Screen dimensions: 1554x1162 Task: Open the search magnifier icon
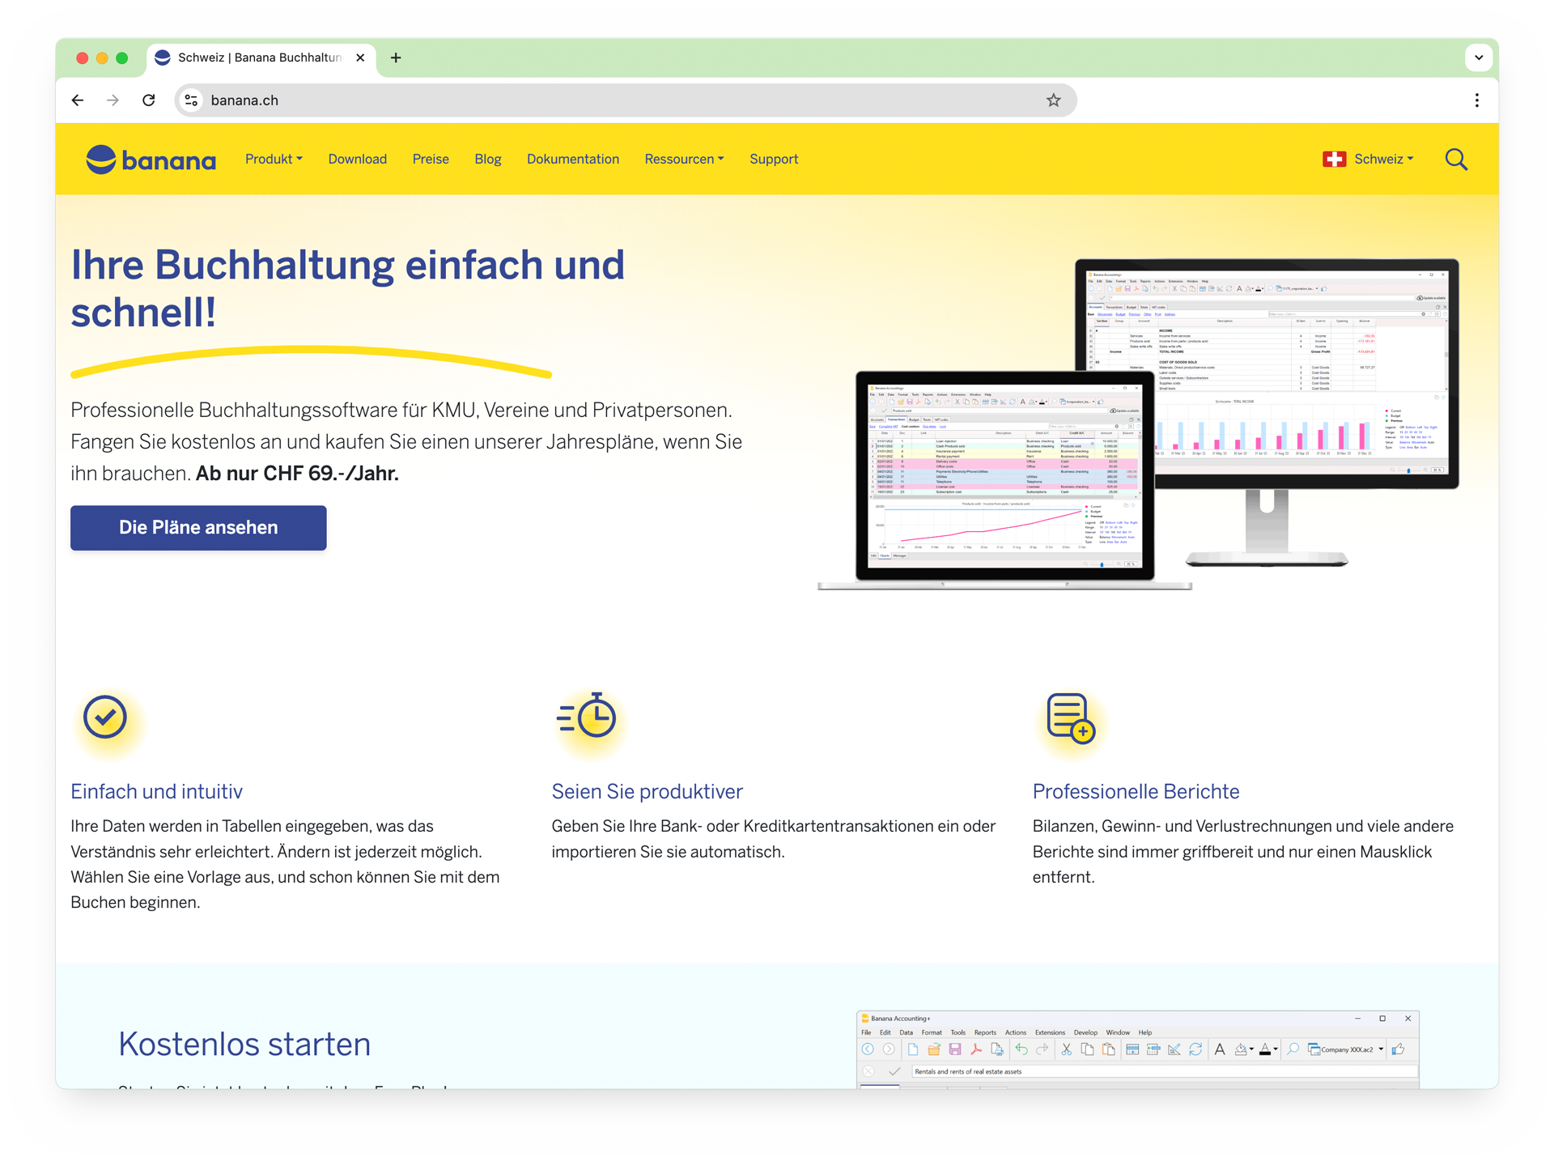[1456, 160]
